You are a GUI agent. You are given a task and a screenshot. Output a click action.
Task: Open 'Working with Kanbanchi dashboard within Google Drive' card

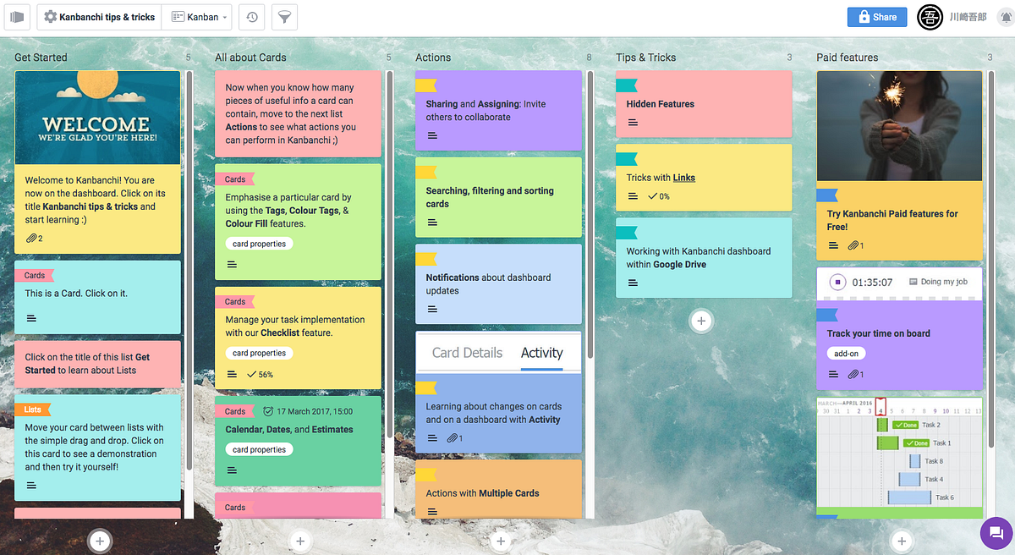(704, 258)
